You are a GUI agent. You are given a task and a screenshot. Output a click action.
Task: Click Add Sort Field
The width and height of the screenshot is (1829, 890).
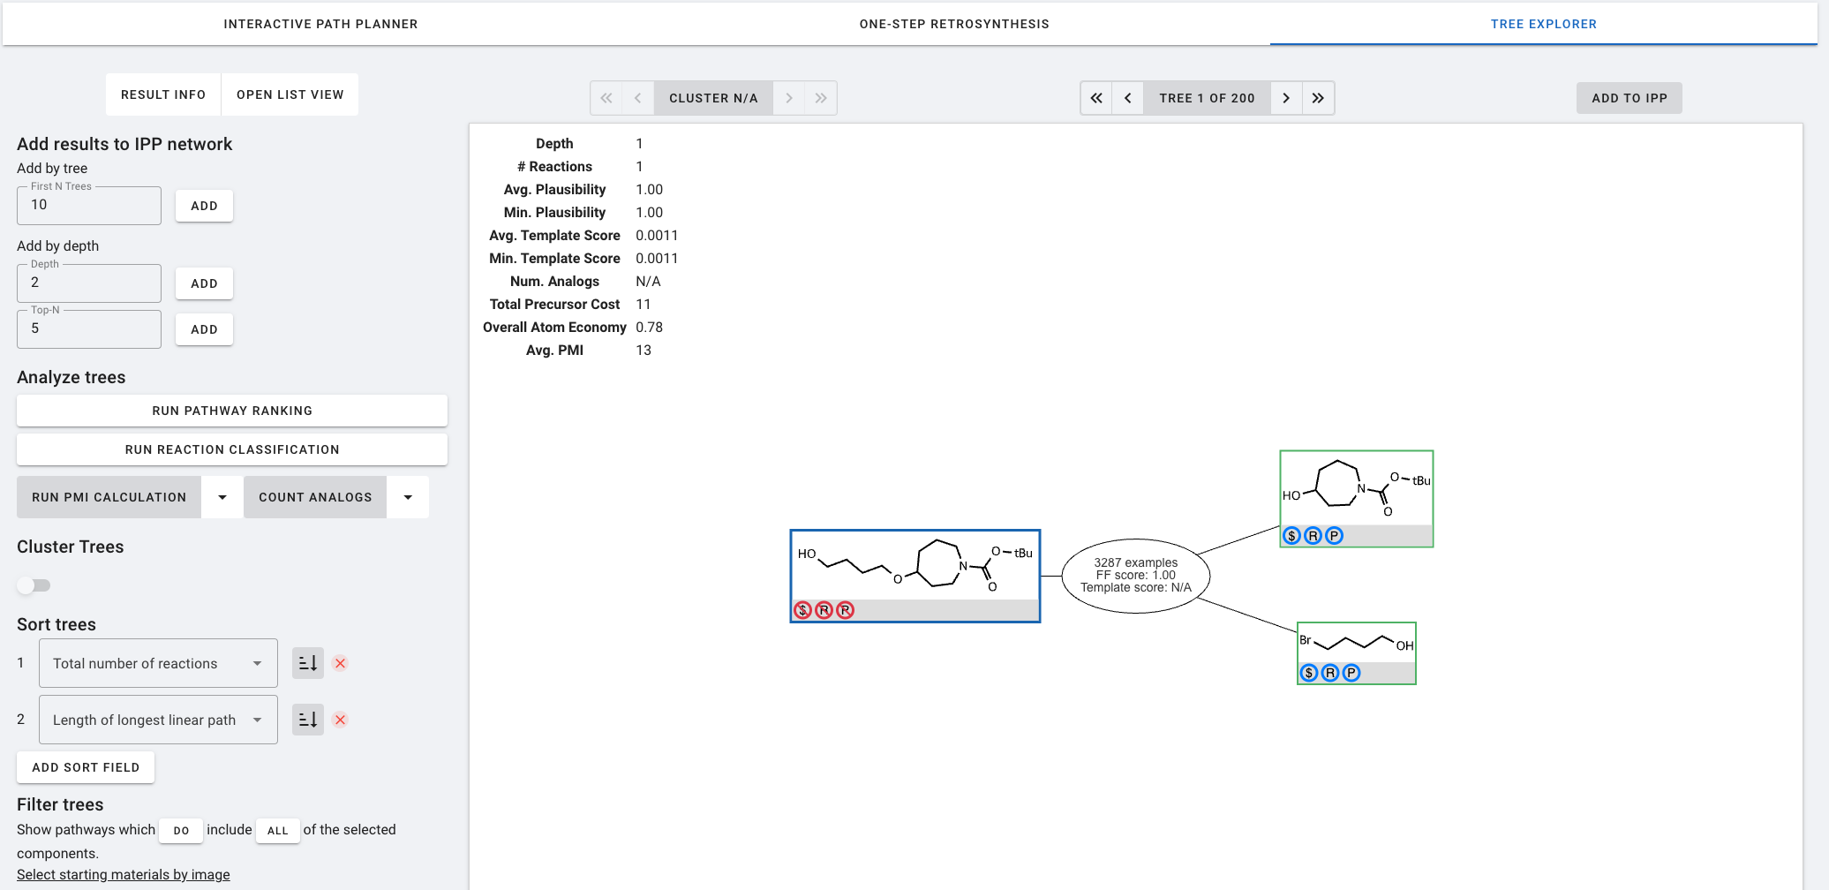point(86,767)
